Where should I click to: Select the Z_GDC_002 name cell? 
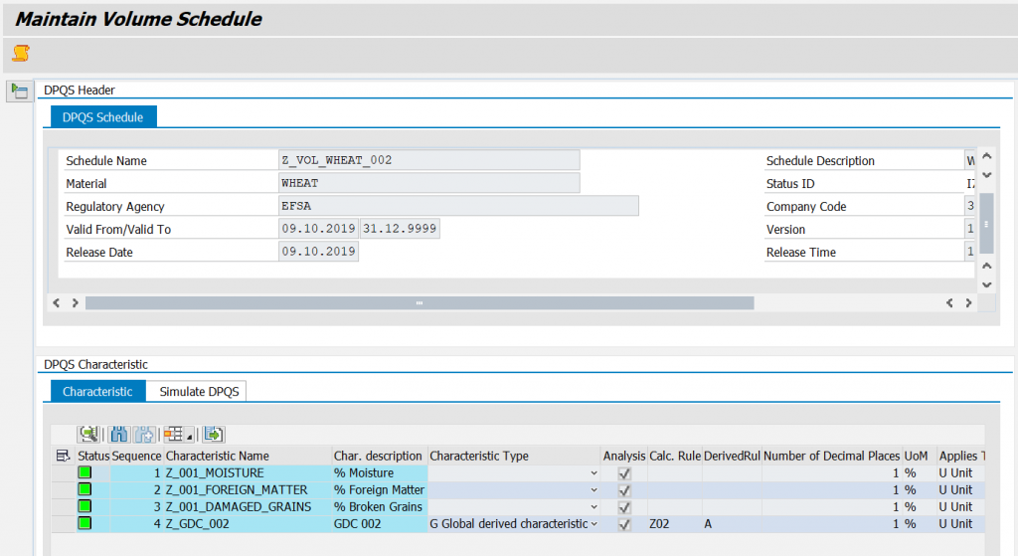[248, 523]
